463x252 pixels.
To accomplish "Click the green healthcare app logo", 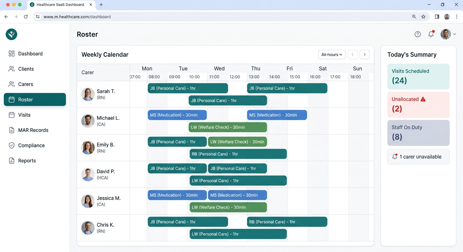I will 12,34.
